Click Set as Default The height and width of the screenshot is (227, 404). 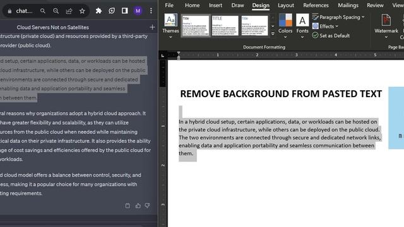331,35
